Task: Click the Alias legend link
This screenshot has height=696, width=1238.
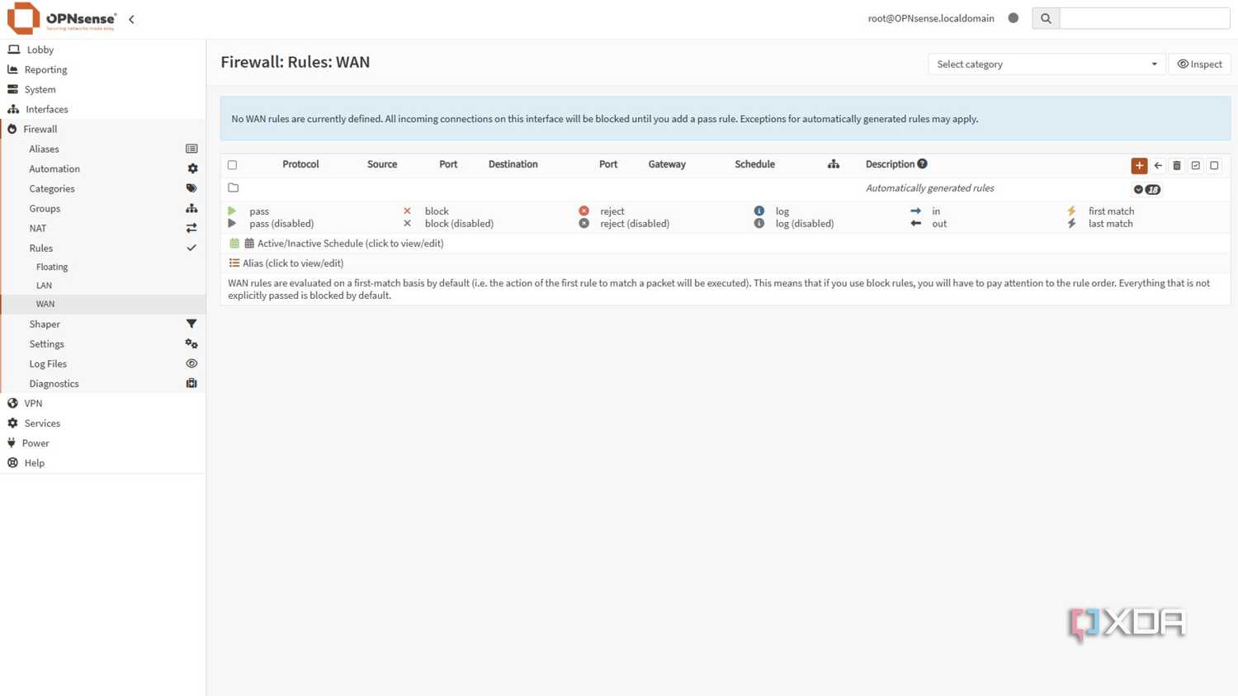Action: tap(293, 263)
